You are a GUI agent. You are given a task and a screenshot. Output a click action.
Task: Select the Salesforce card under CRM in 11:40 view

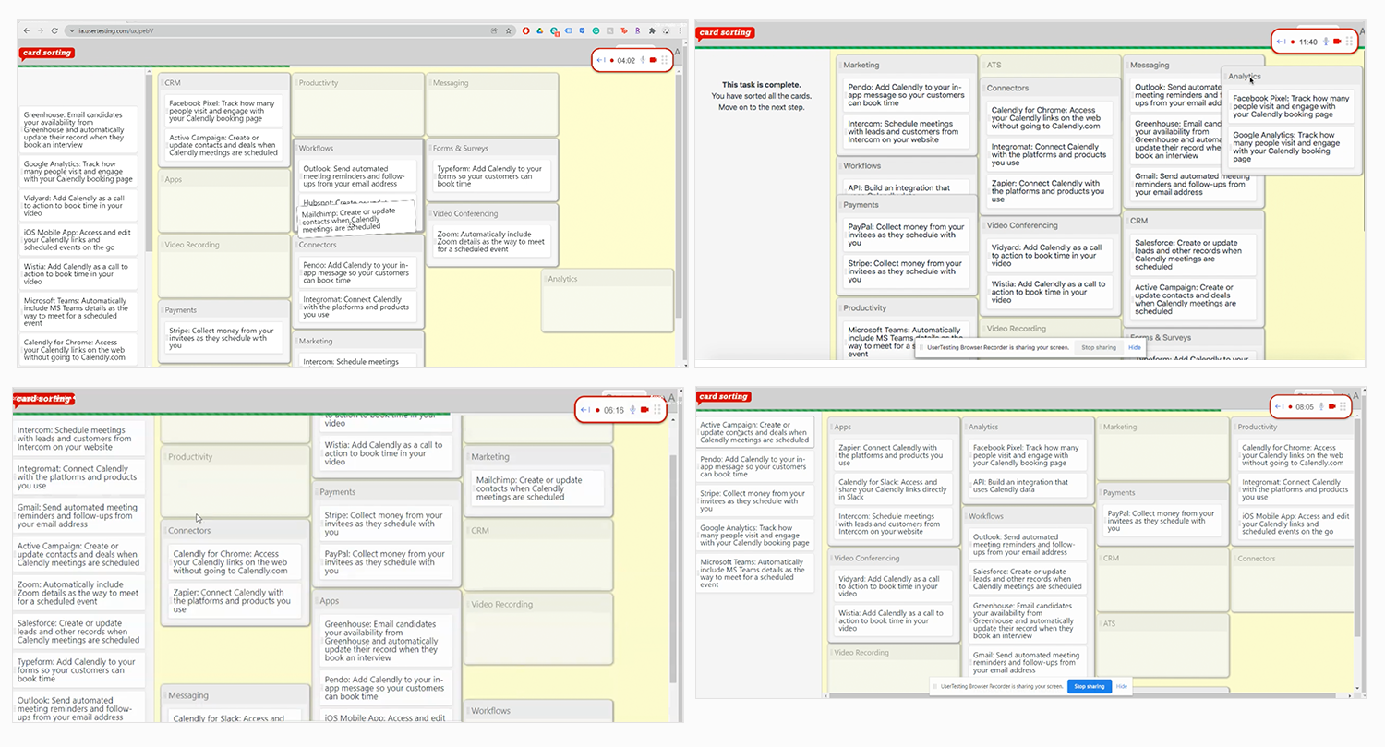click(1191, 254)
